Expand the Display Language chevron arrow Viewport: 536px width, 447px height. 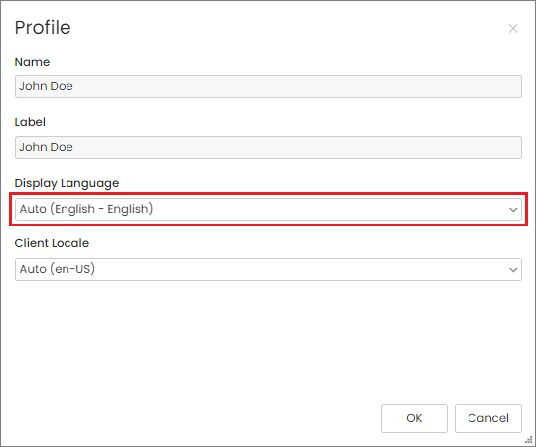(x=513, y=210)
